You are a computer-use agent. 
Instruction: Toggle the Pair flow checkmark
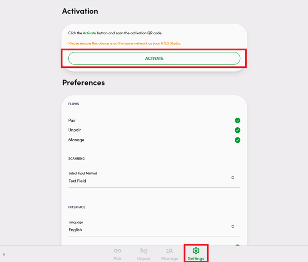237,121
